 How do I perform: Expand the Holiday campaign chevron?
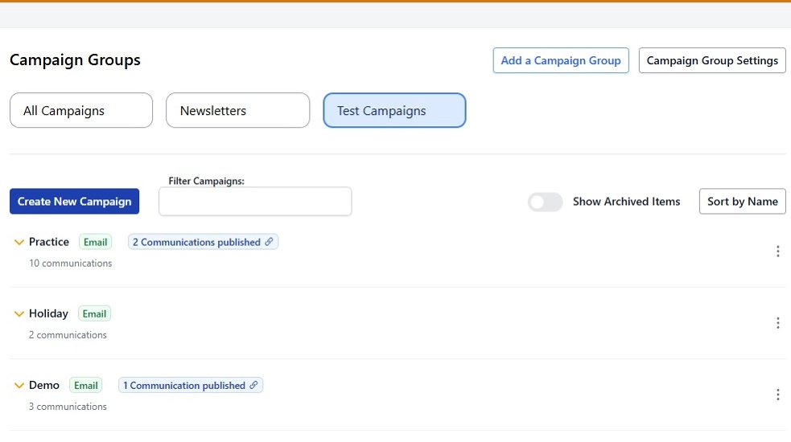[19, 314]
